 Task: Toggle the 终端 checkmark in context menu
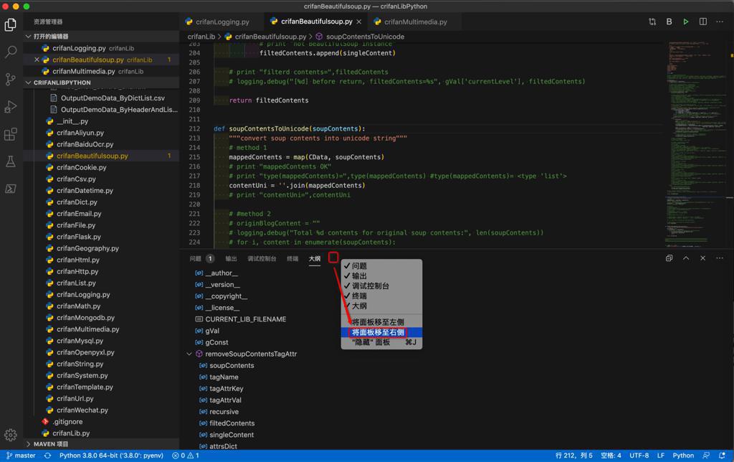click(359, 296)
